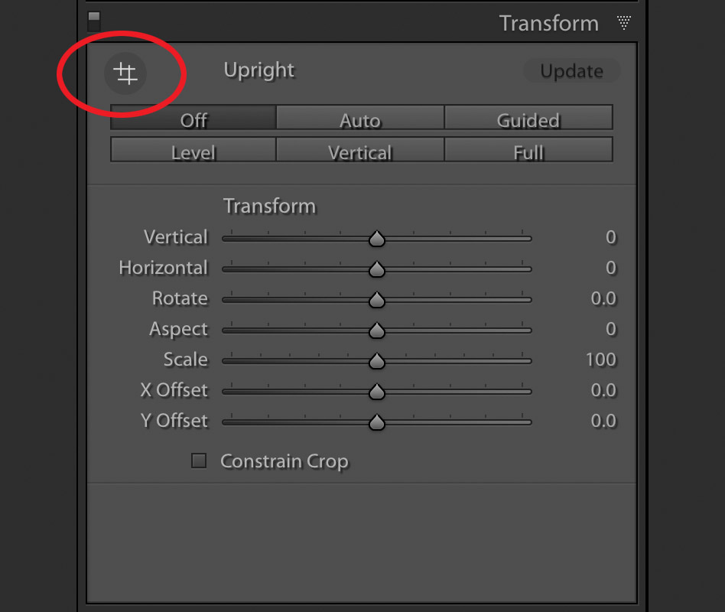Click the Scale slider handle

(x=376, y=362)
